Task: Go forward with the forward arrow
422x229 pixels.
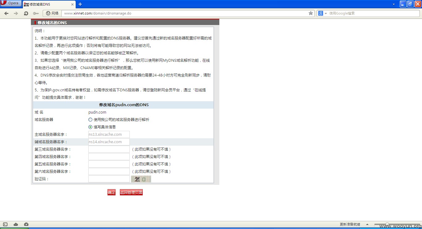Action: point(16,13)
